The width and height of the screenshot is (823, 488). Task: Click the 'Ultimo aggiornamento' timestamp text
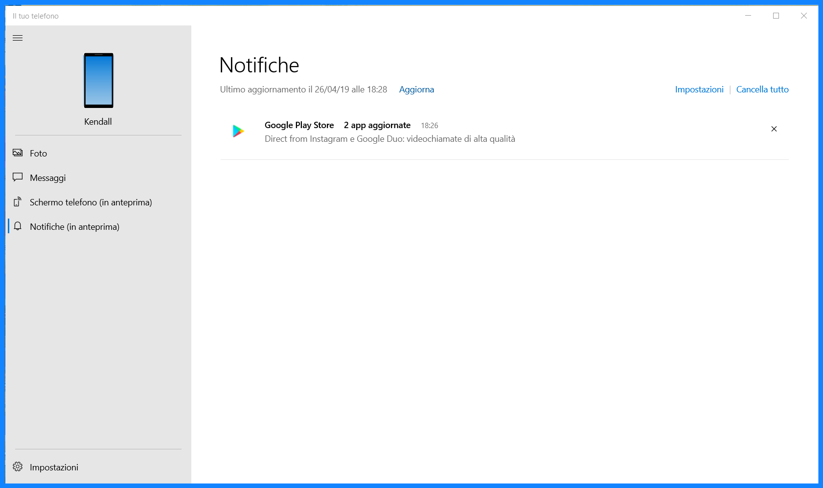[x=303, y=89]
